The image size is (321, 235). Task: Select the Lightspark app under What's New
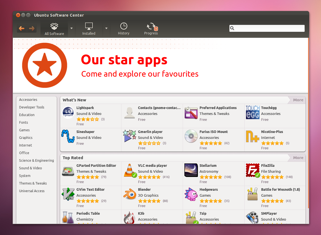68,112
